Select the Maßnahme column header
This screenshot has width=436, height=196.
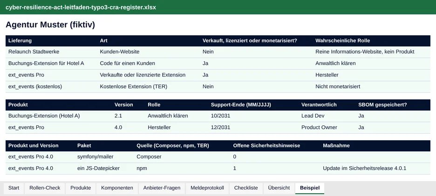(336, 145)
